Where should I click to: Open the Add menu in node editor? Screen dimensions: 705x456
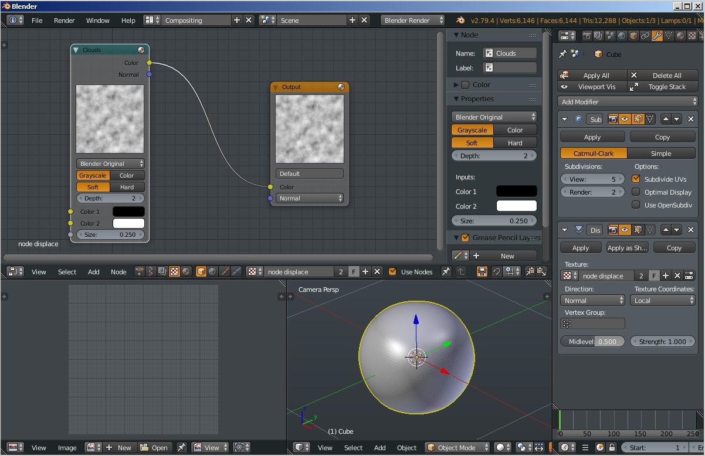[x=94, y=271]
